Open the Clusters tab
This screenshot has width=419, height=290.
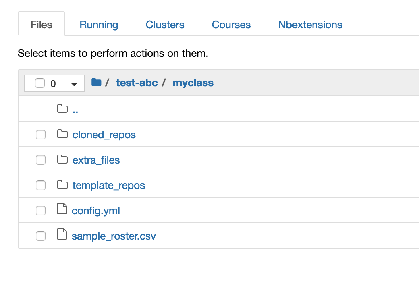tap(165, 25)
